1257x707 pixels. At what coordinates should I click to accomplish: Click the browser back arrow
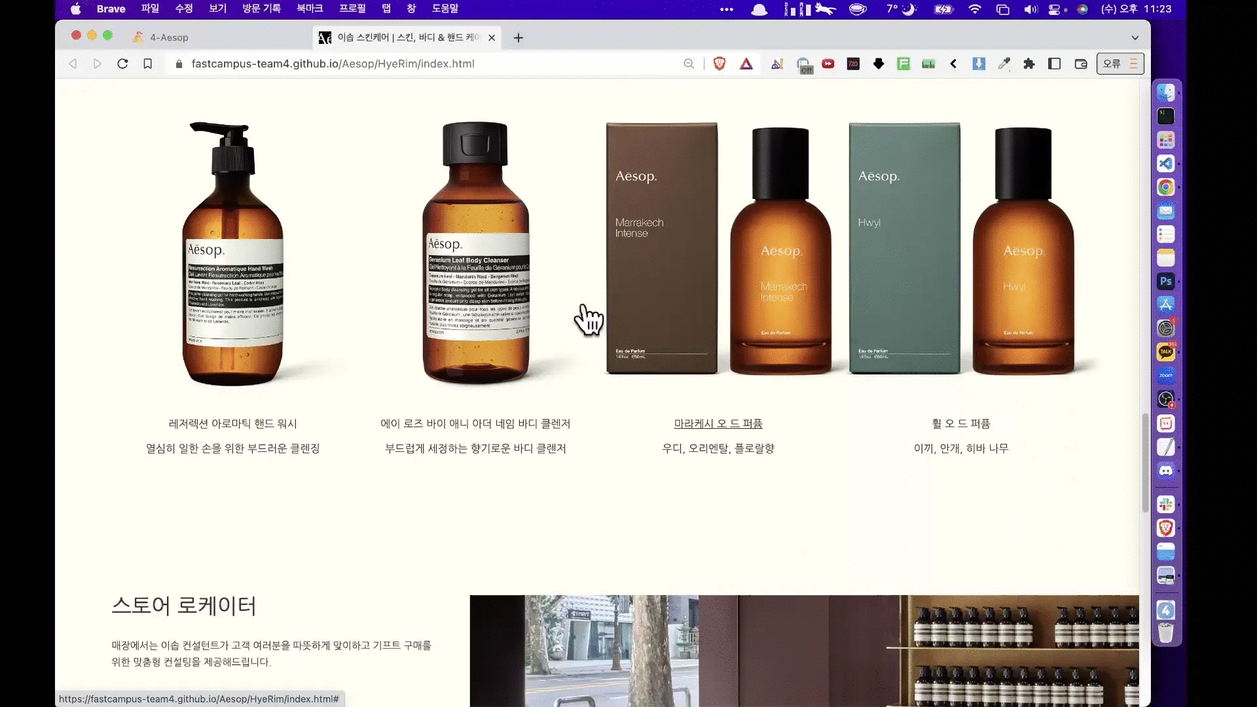(73, 63)
